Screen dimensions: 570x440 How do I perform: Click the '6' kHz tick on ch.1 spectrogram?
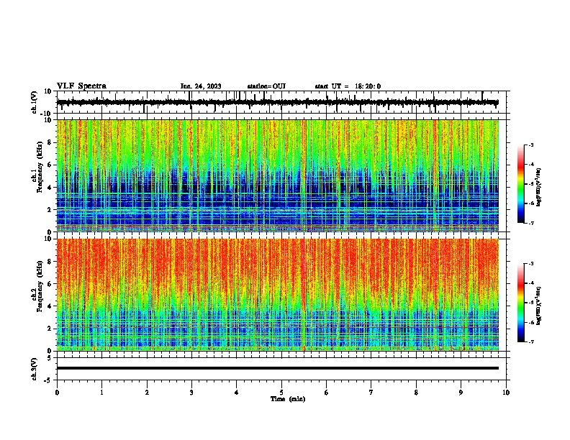pyautogui.click(x=50, y=165)
